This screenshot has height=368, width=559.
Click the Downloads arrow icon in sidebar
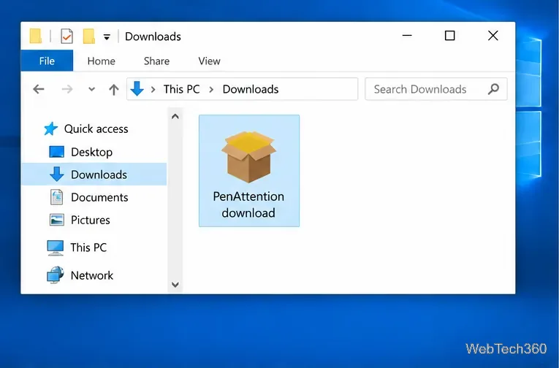click(57, 175)
